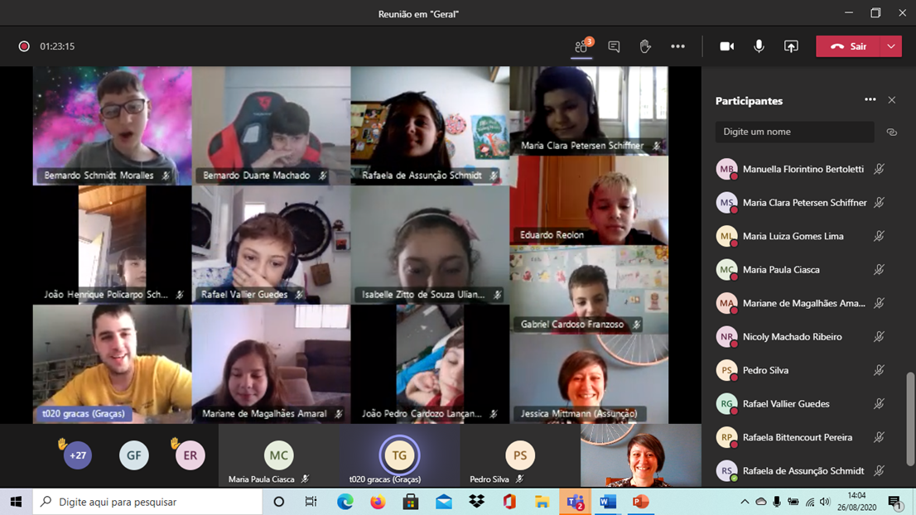Select Rafaela de Assunção Schmidt video tile
This screenshot has width=916, height=515.
(x=430, y=126)
